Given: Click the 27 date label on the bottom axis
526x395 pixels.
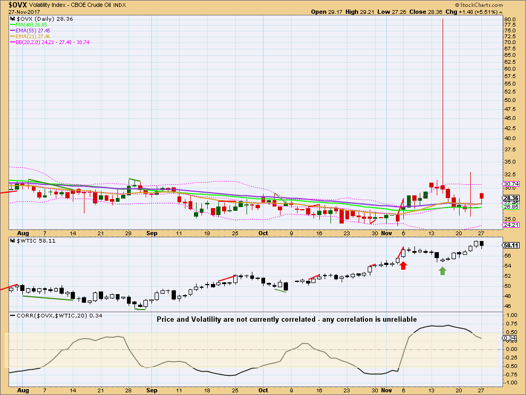Looking at the screenshot, I should [481, 390].
